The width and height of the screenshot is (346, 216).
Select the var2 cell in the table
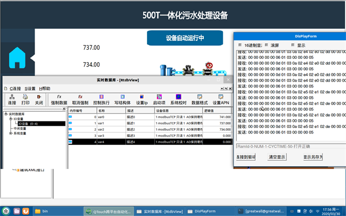tap(111, 130)
